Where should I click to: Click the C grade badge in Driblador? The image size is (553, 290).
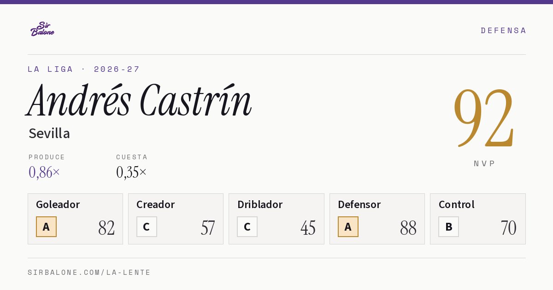[x=247, y=227]
